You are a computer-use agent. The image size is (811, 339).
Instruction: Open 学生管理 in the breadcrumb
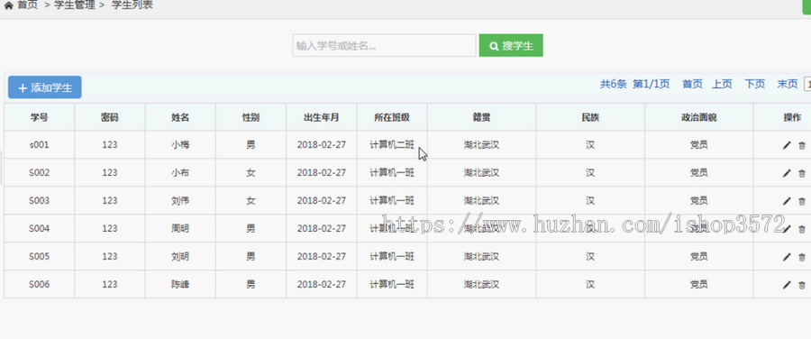[75, 5]
